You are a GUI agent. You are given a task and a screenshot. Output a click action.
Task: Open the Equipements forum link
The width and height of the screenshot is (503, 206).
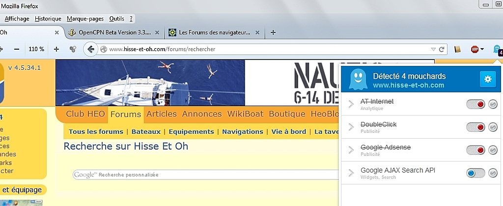[x=191, y=132]
